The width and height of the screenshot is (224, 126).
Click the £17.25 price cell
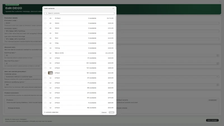coord(111,83)
